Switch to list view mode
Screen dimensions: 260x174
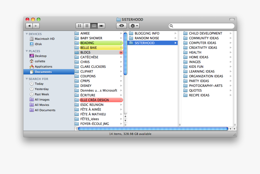[x=87, y=26]
